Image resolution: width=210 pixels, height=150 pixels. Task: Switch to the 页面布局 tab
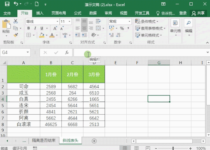59,13
